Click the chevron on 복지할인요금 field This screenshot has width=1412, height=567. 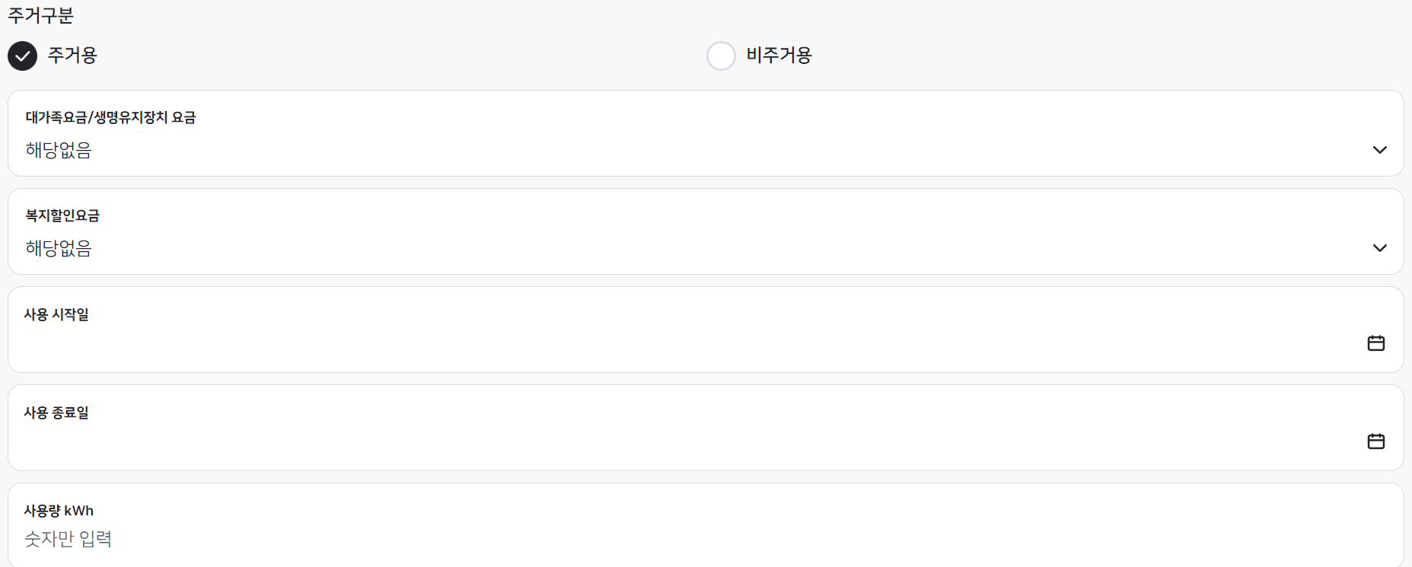tap(1380, 247)
